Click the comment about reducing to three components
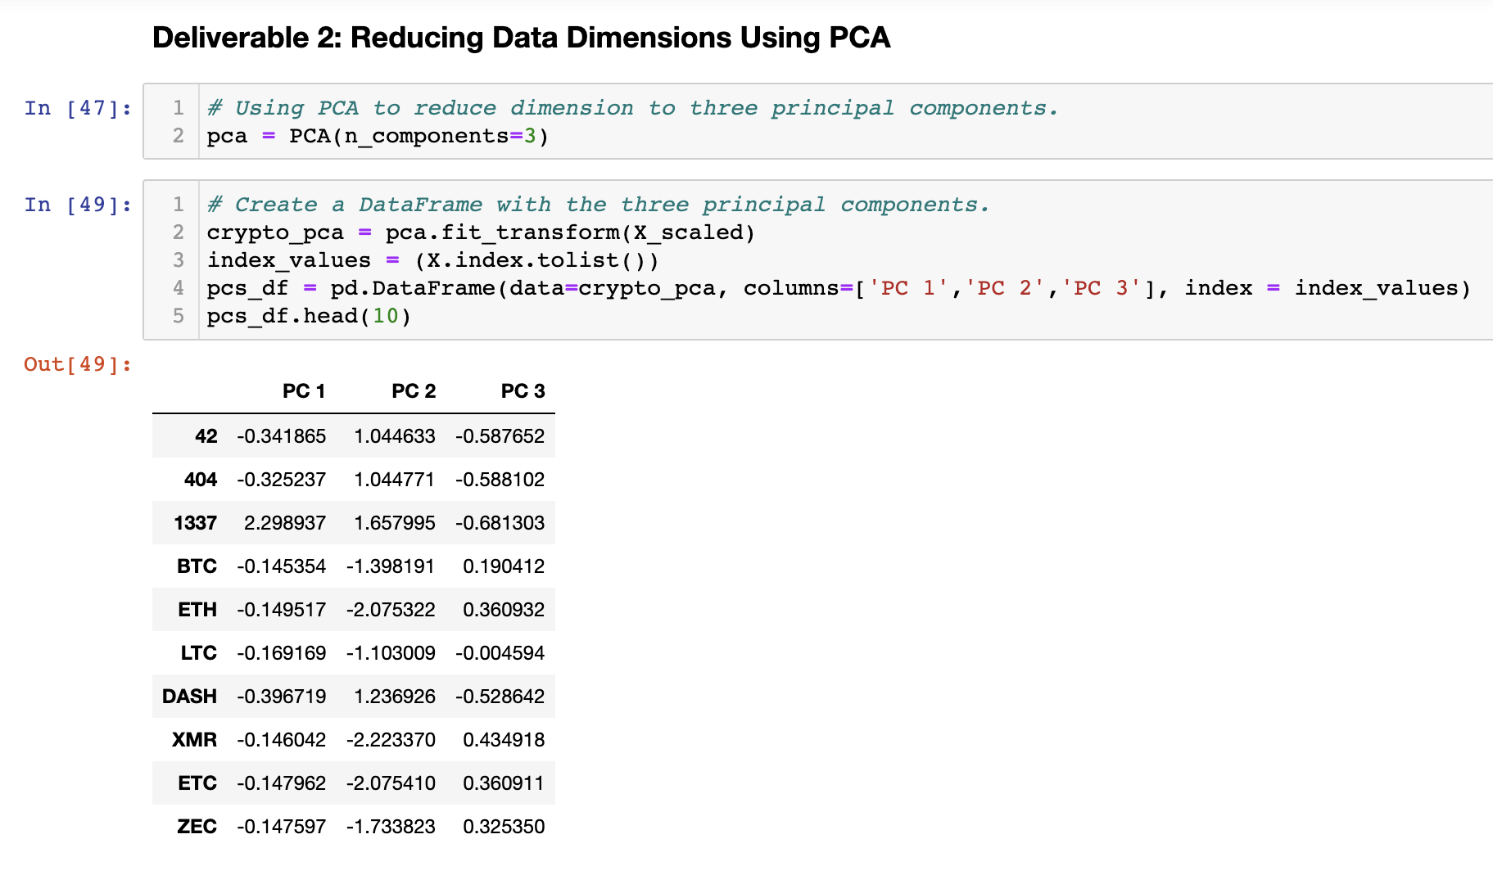Image resolution: width=1493 pixels, height=875 pixels. click(633, 108)
